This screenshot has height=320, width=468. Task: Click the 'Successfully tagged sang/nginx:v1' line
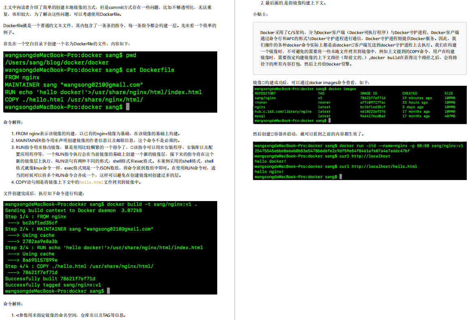click(x=53, y=285)
